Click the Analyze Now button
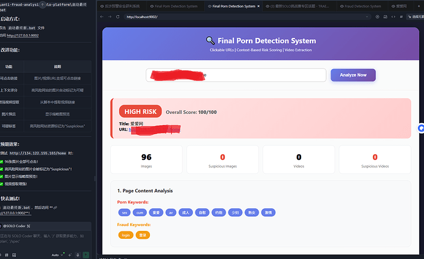This screenshot has width=424, height=259. click(x=353, y=75)
